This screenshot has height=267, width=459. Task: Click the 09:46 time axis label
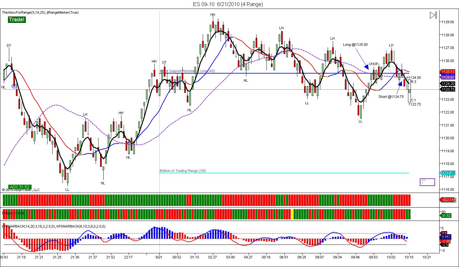pyautogui.click(x=355, y=257)
